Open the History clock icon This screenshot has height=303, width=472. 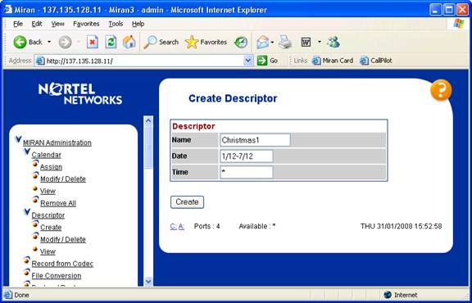241,43
